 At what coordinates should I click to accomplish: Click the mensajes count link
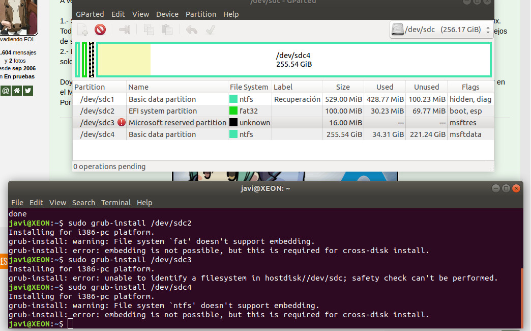[18, 52]
